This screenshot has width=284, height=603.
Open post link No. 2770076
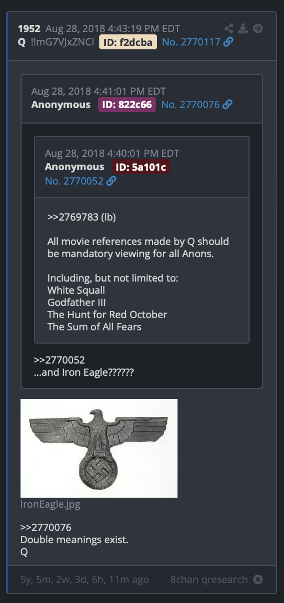(x=190, y=104)
